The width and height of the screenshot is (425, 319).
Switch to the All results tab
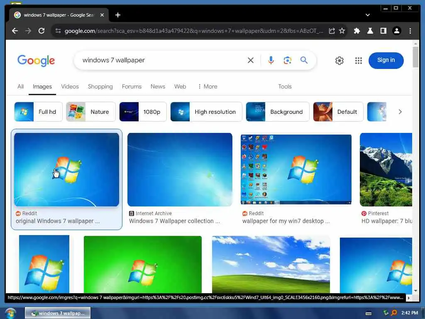click(20, 86)
